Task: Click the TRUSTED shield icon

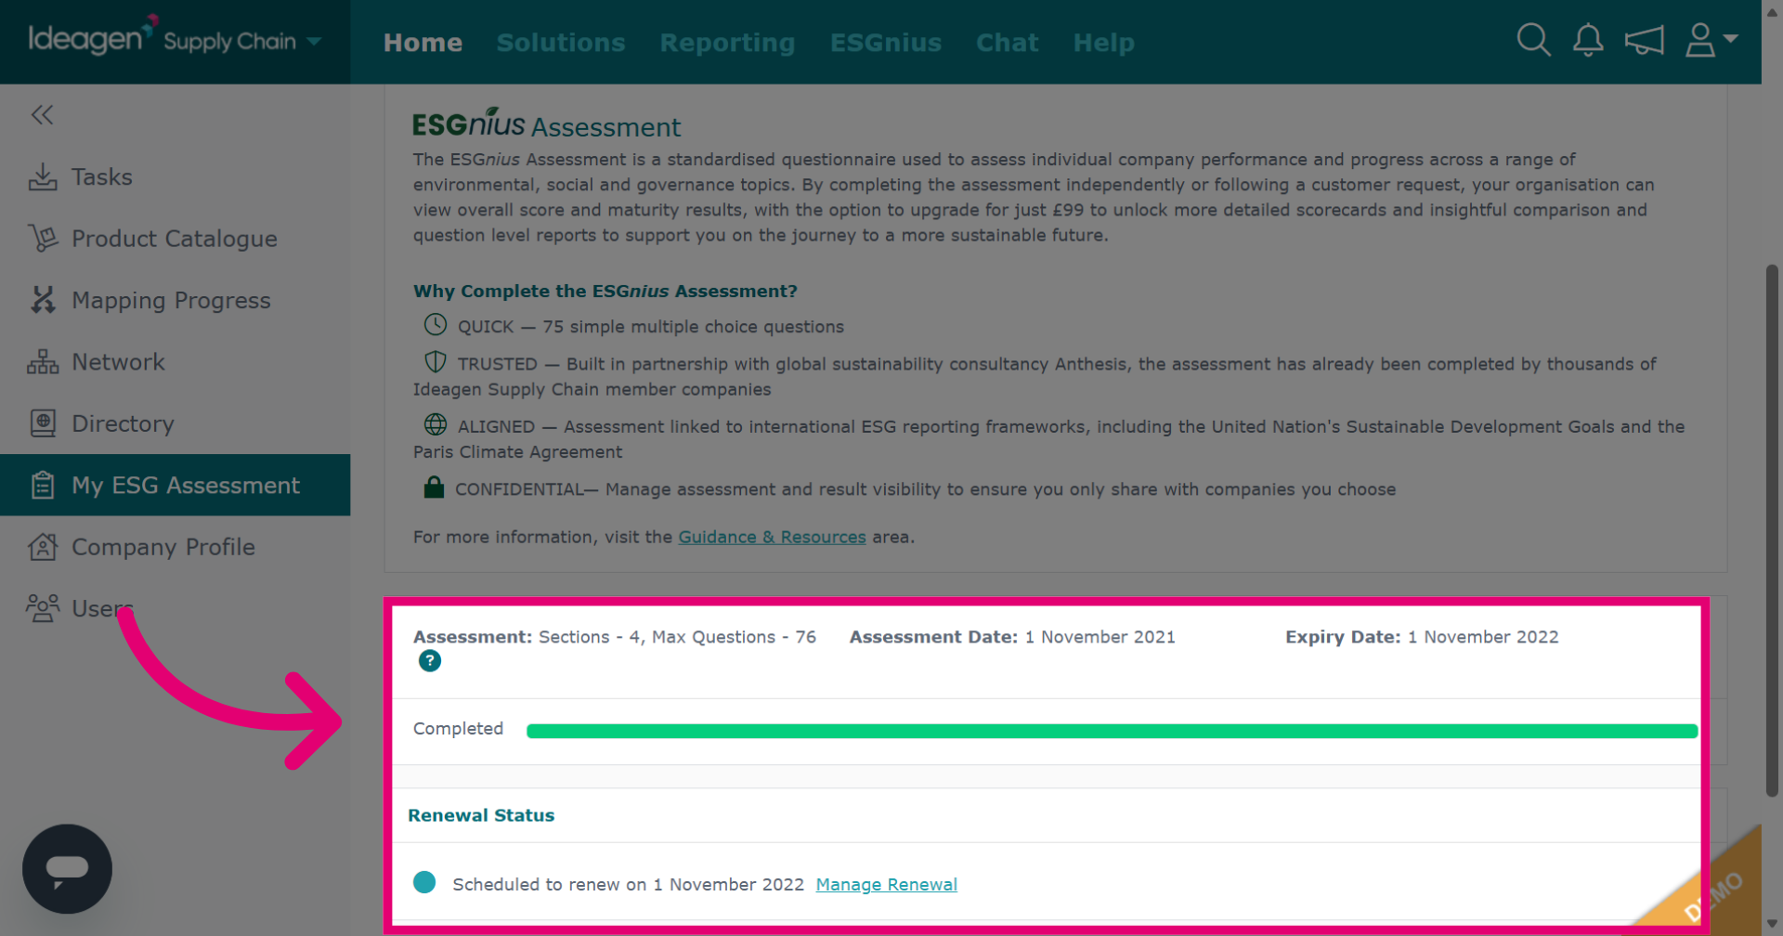Action: 436,361
